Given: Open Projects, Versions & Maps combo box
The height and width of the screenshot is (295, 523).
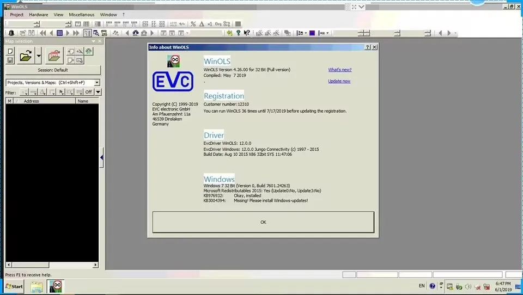Looking at the screenshot, I should pyautogui.click(x=53, y=82).
